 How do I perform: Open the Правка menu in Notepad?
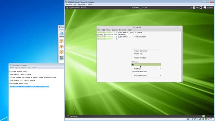pos(17,68)
